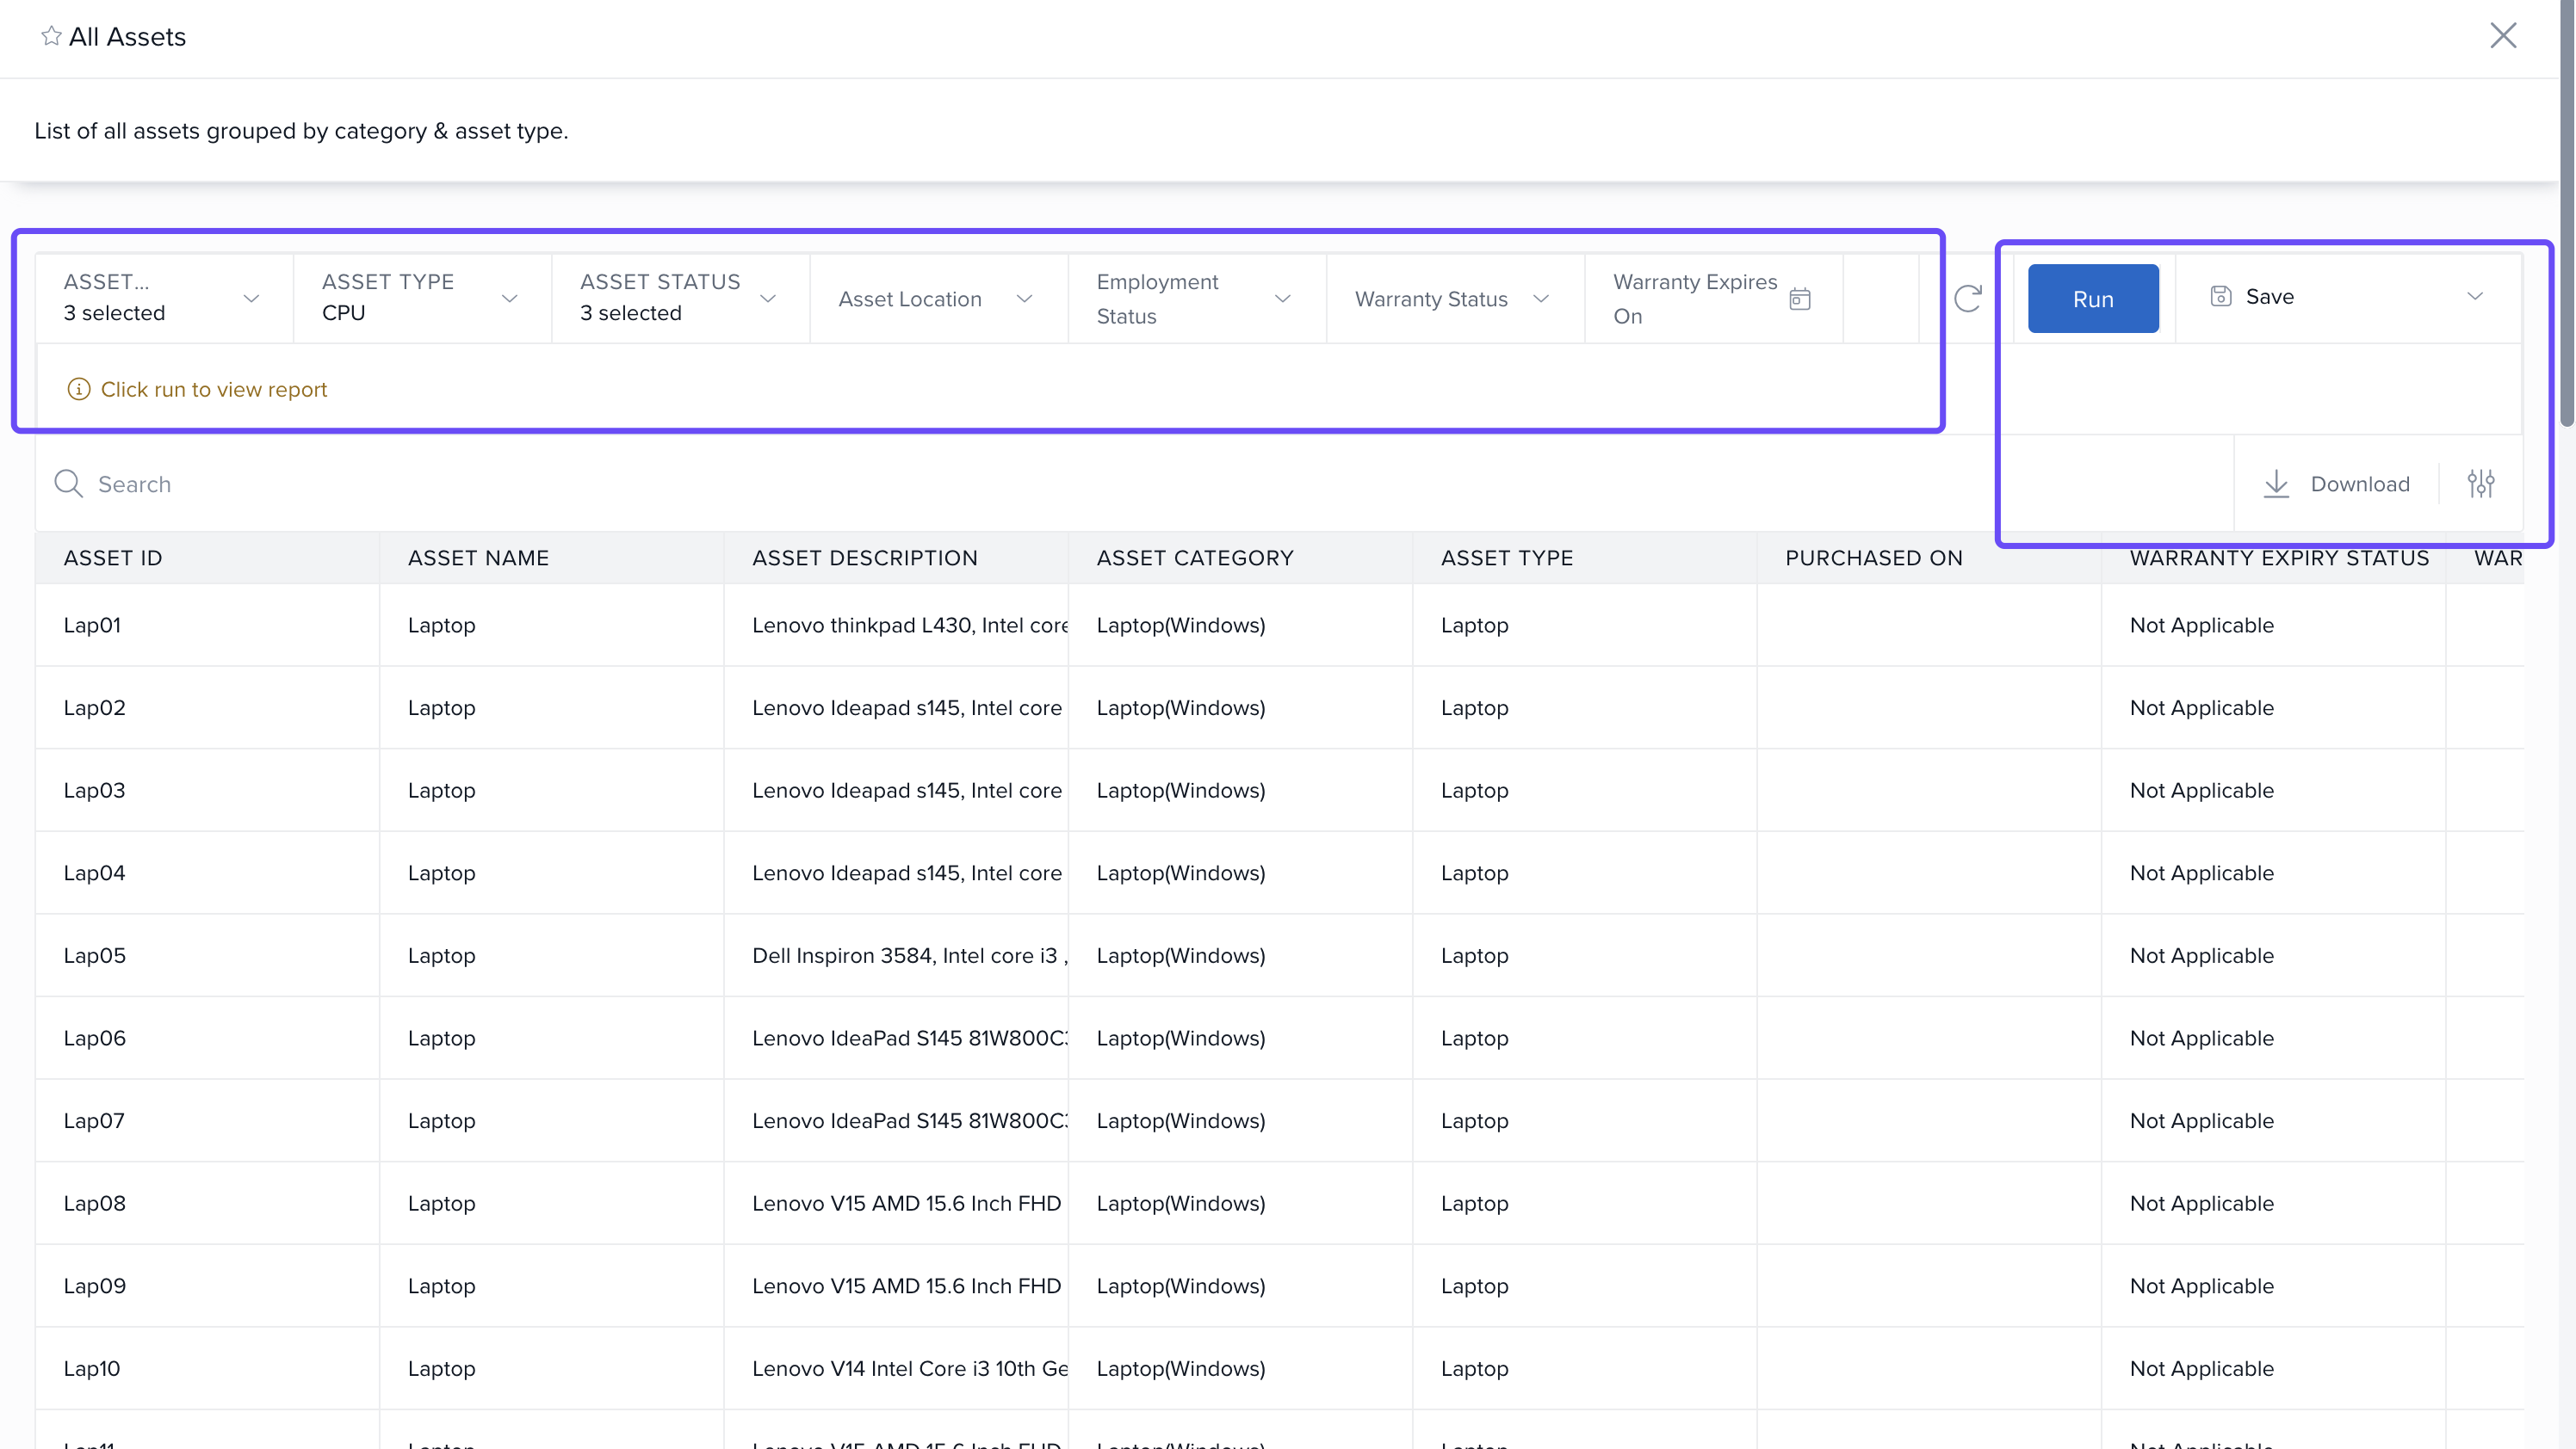The image size is (2576, 1449).
Task: Open the Asset Status filter dropdown
Action: tap(767, 298)
